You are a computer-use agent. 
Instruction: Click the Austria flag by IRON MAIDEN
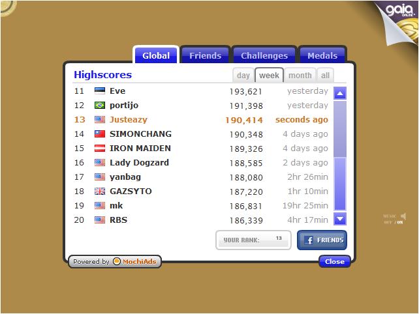tap(100, 149)
